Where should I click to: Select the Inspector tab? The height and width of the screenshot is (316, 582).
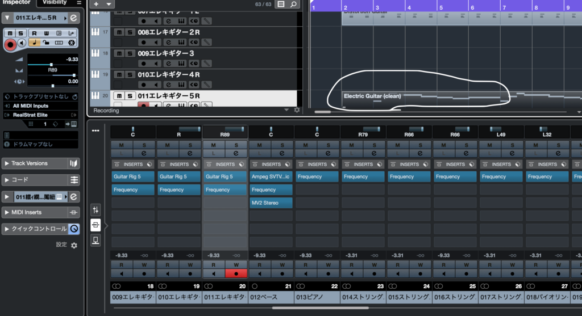[16, 2]
